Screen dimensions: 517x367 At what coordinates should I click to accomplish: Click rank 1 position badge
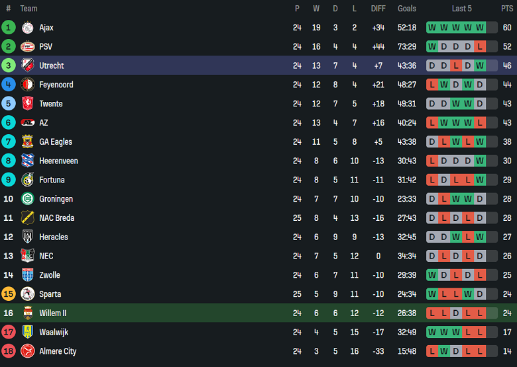click(9, 28)
